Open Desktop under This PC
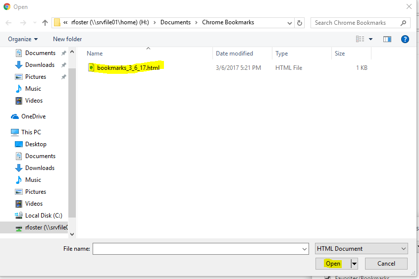Image resolution: width=419 pixels, height=279 pixels. click(x=31, y=144)
